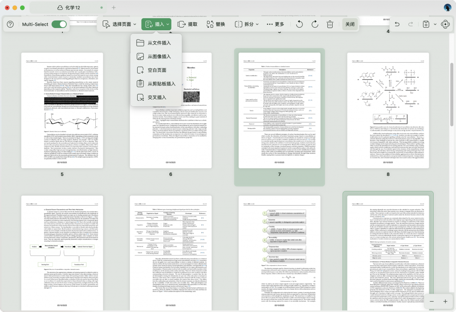Save the document with the disk icon

[426, 24]
